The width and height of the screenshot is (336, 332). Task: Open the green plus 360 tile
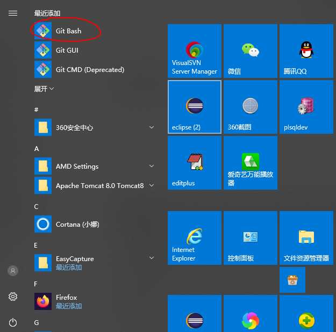(x=306, y=313)
